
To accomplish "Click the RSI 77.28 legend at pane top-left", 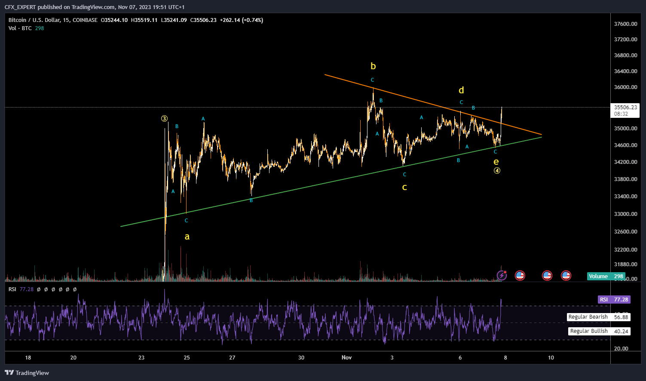I will click(21, 289).
